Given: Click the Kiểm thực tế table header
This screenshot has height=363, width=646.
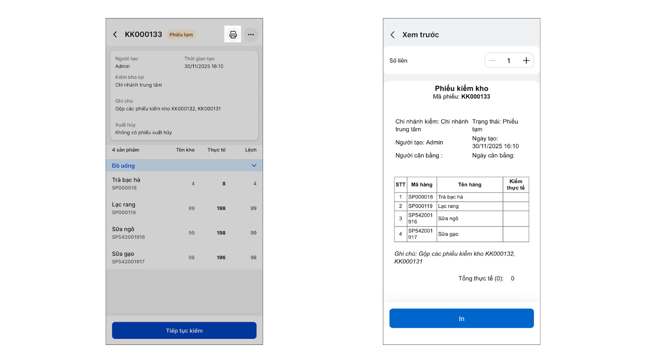Looking at the screenshot, I should click(516, 184).
